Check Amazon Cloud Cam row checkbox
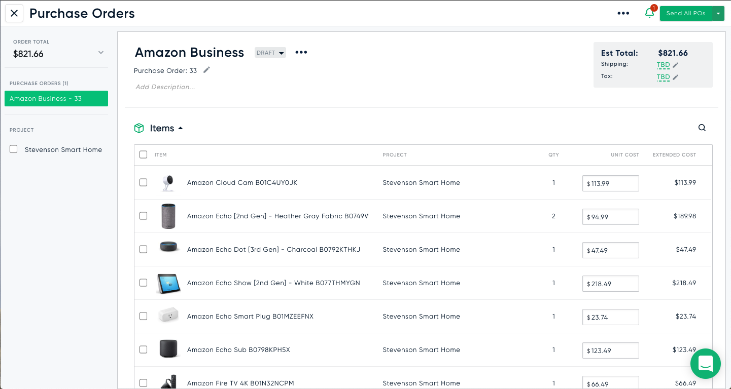This screenshot has width=731, height=389. click(x=143, y=182)
